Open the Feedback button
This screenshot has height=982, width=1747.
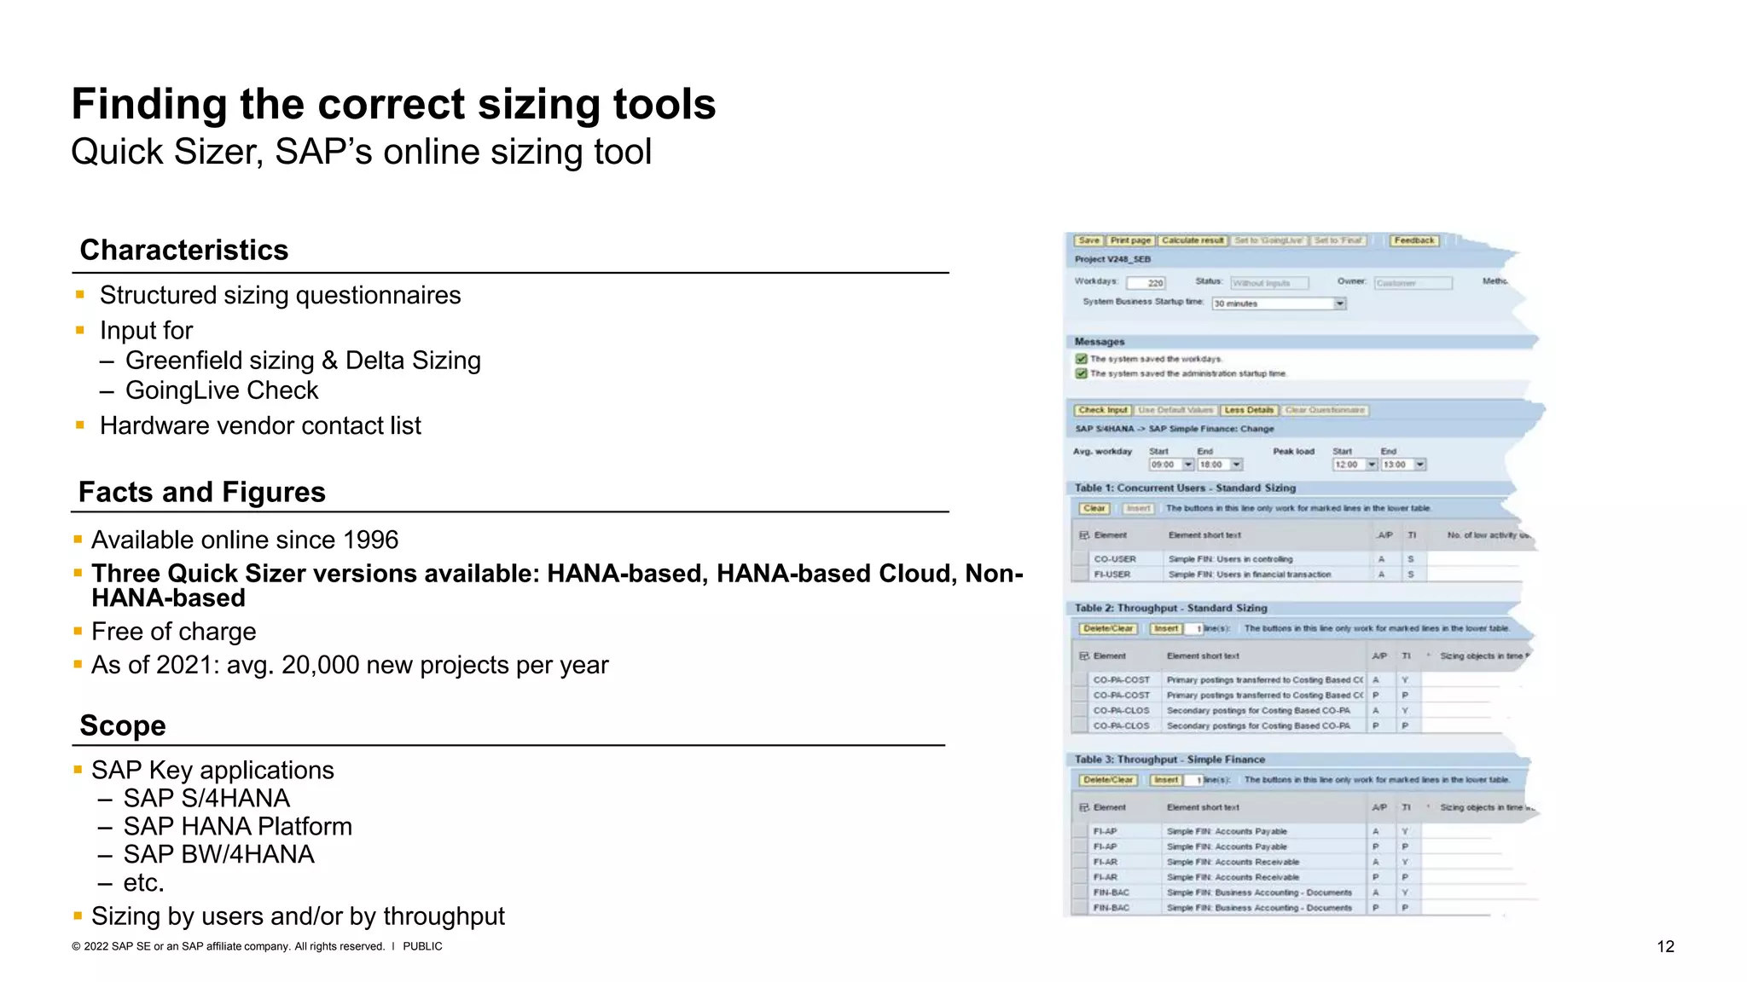click(1413, 240)
